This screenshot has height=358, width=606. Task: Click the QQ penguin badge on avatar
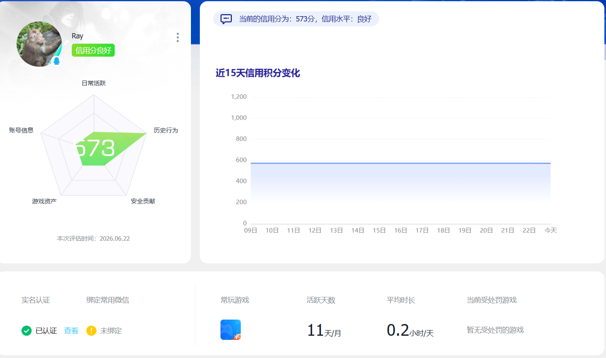pyautogui.click(x=57, y=61)
